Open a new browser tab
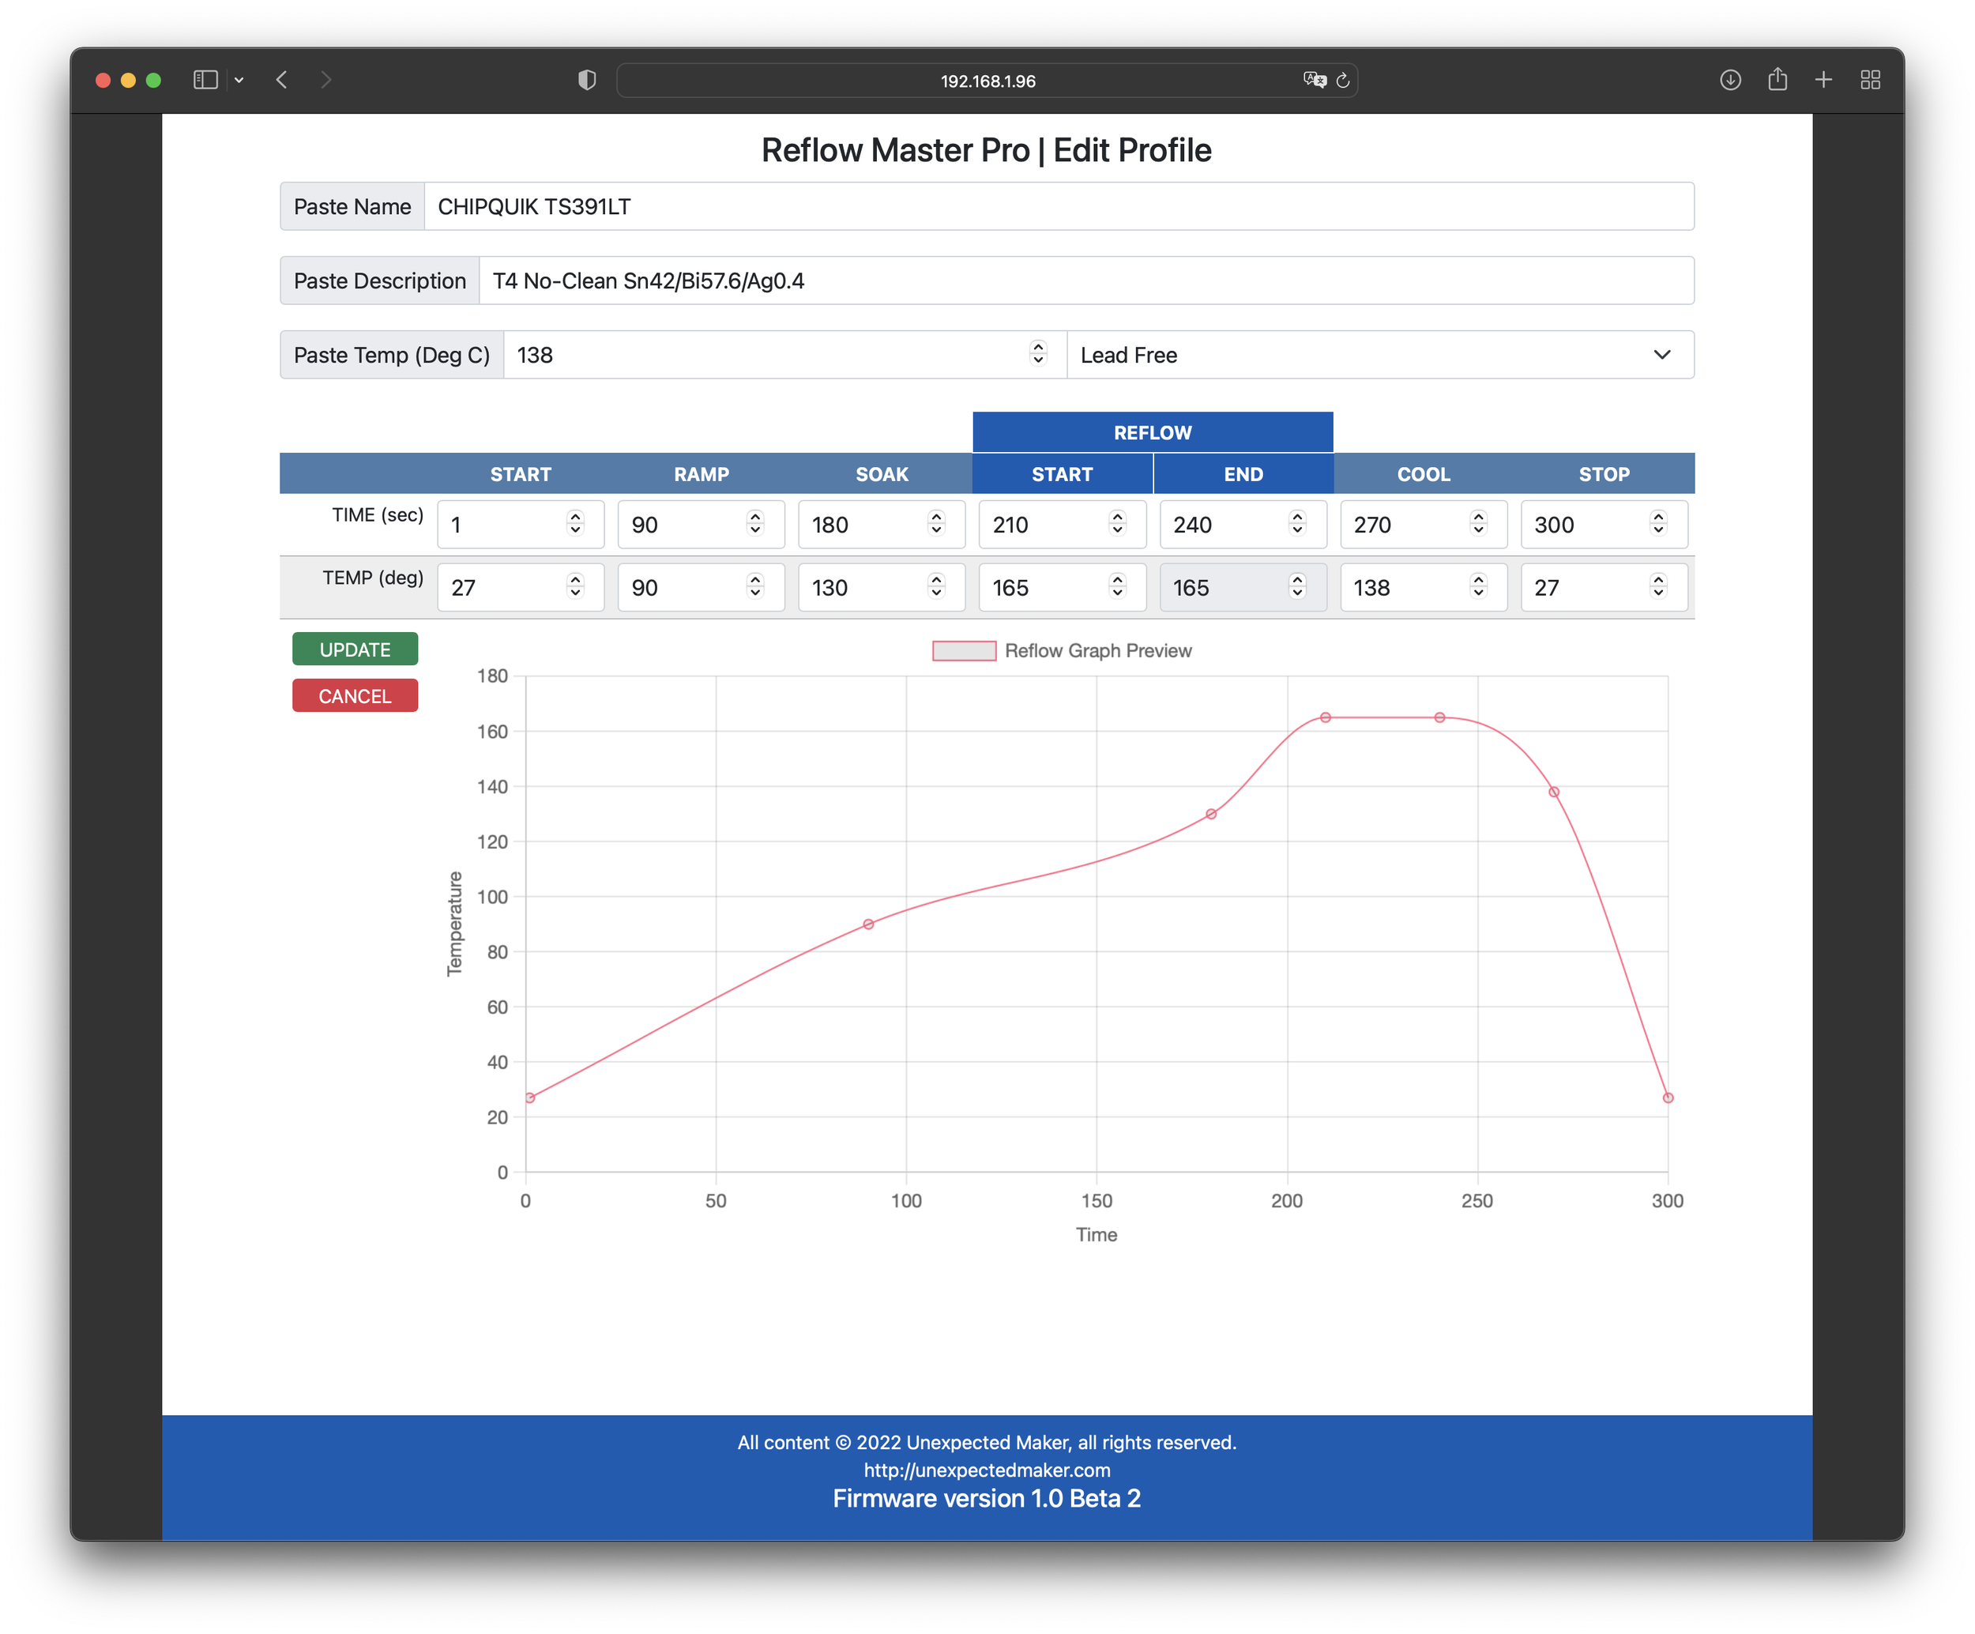This screenshot has width=1975, height=1634. pyautogui.click(x=1823, y=80)
